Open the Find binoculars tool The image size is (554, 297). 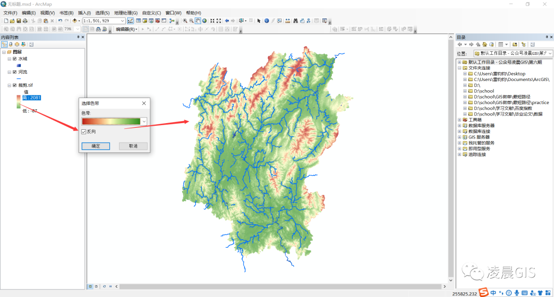click(296, 21)
